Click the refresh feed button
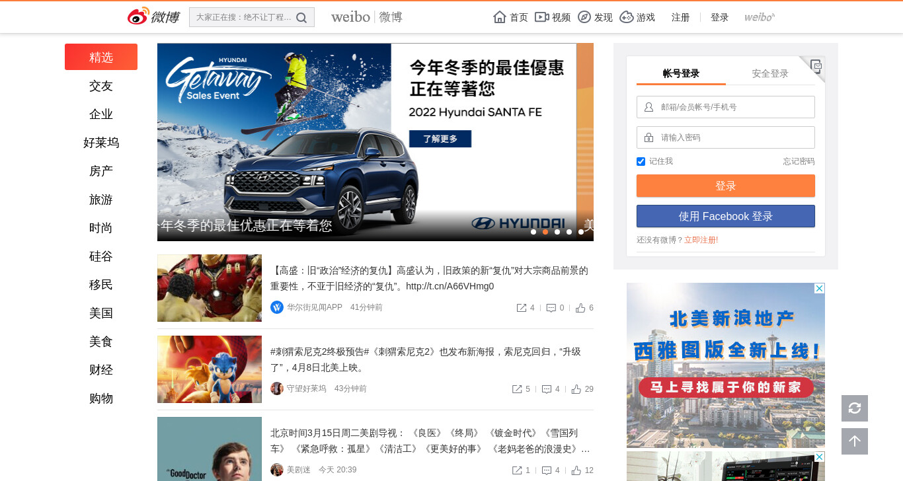Viewport: 903px width, 481px height. click(855, 408)
